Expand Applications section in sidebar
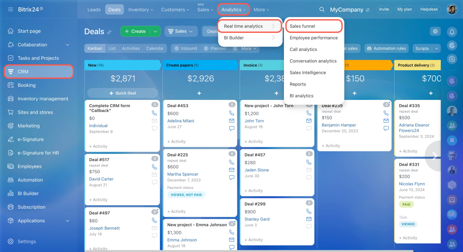 (x=67, y=221)
